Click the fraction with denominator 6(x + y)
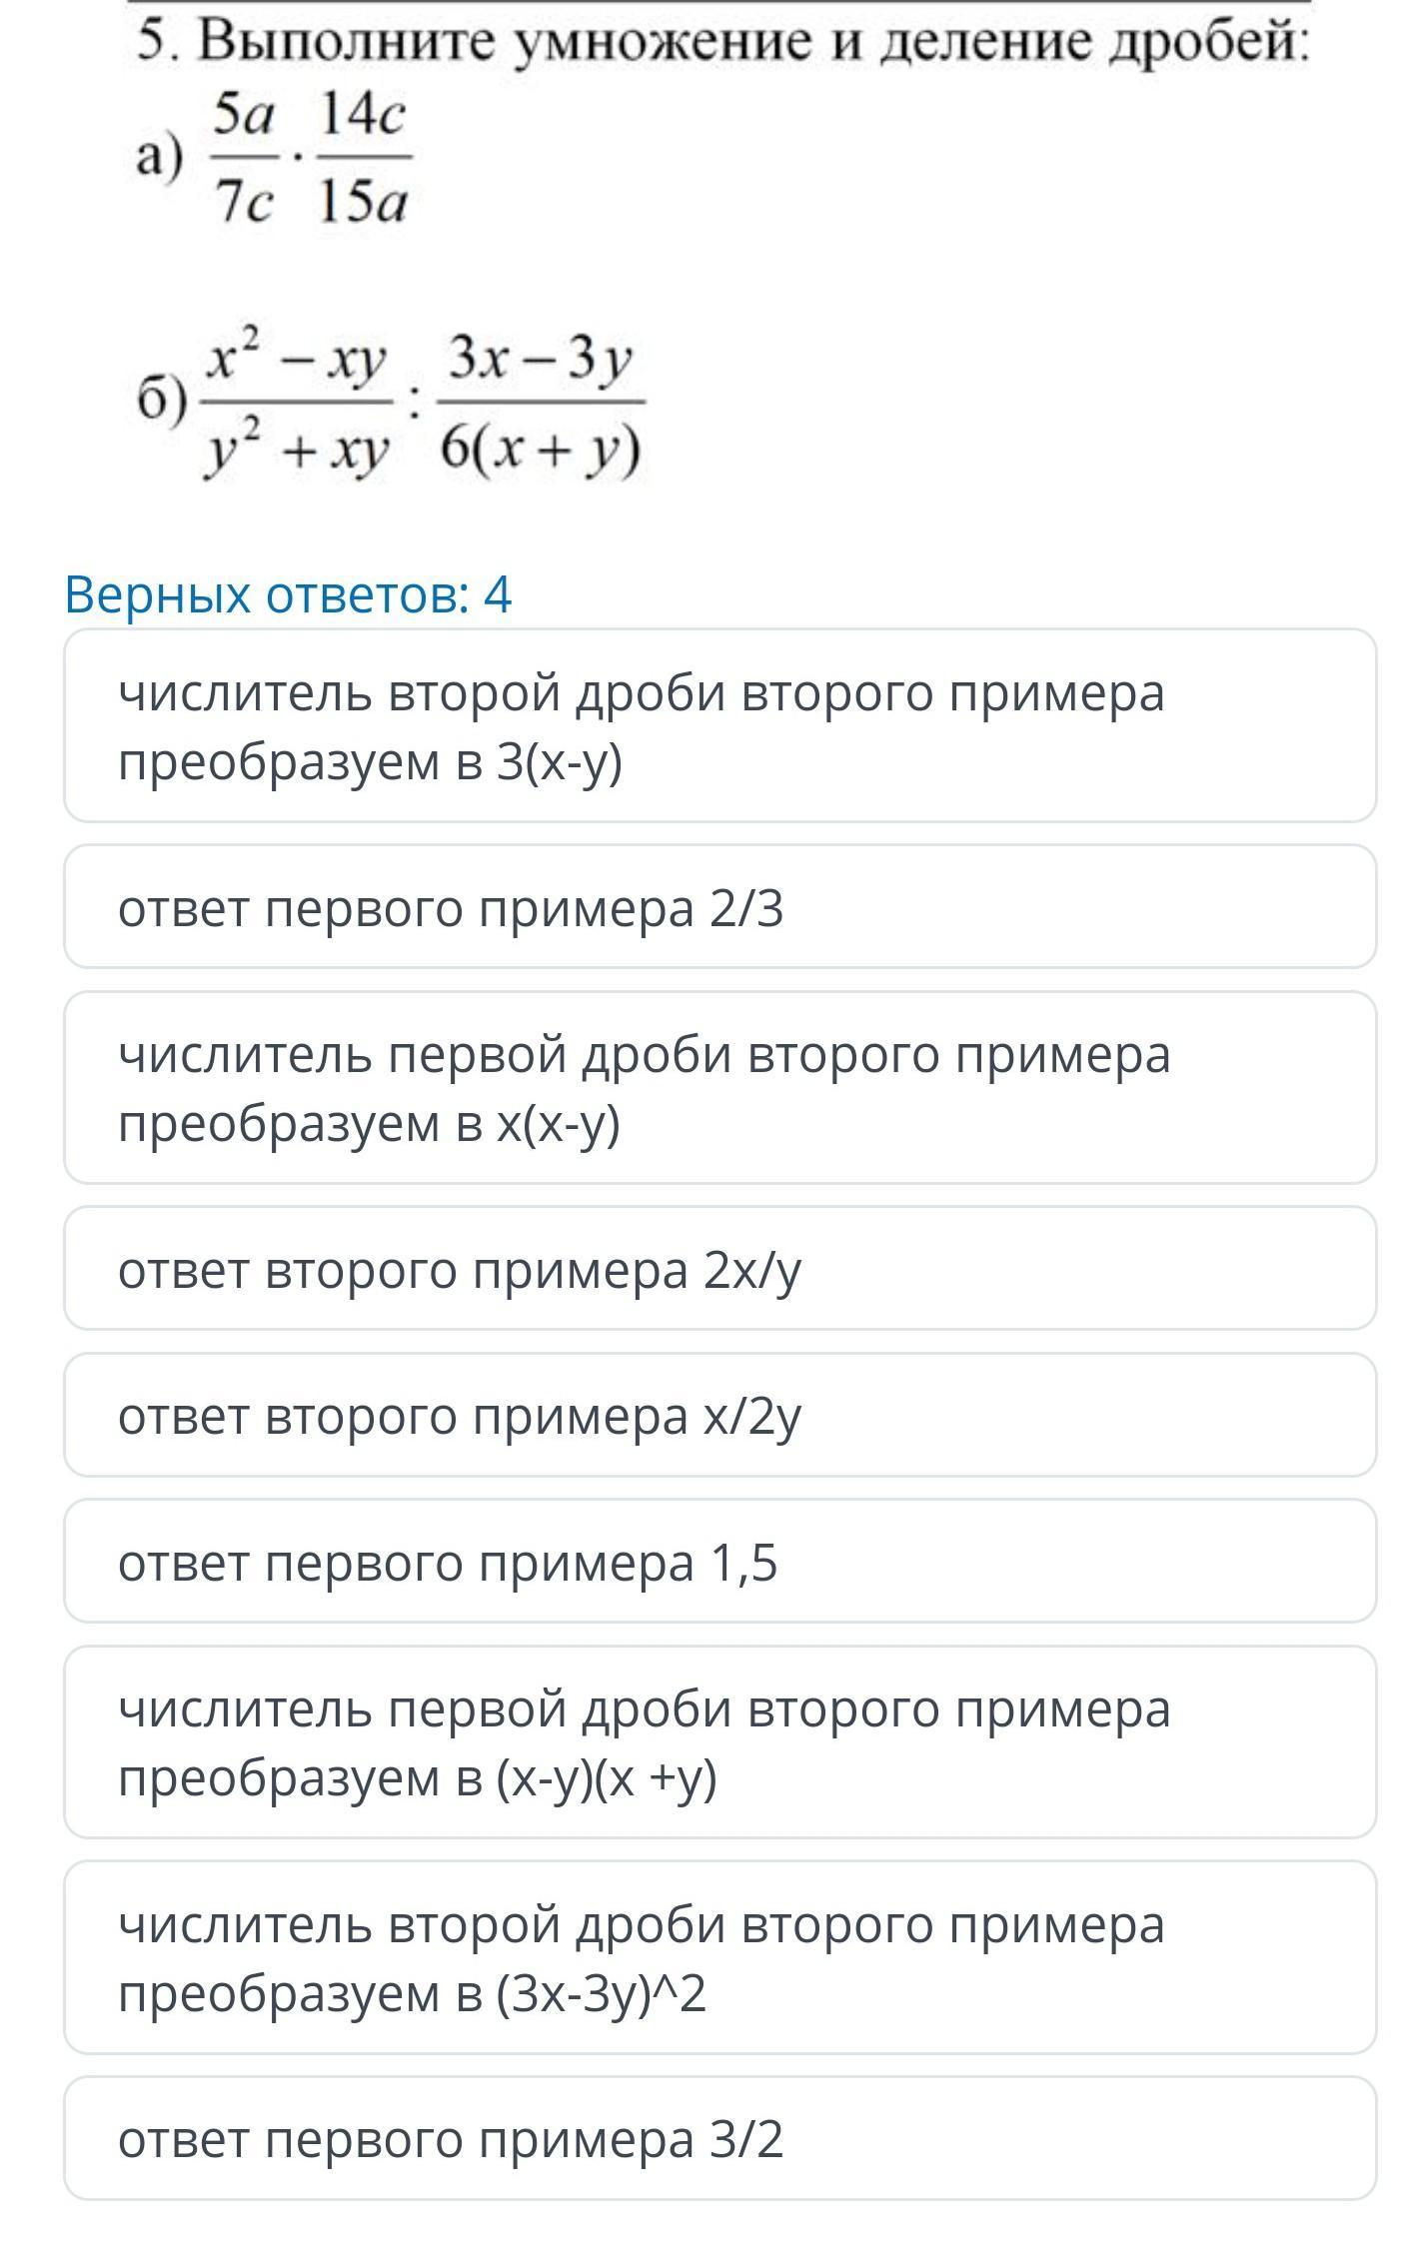Viewport: 1424px width, 2248px height. [x=541, y=404]
